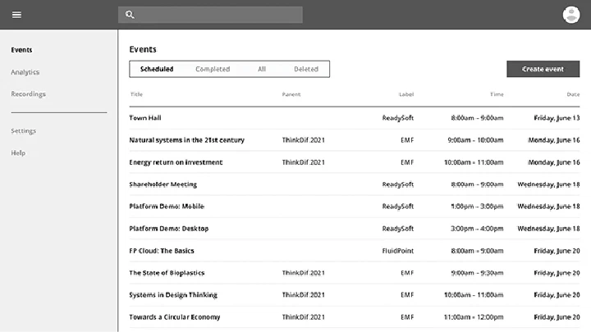Sort by the Label column header

[x=406, y=94]
